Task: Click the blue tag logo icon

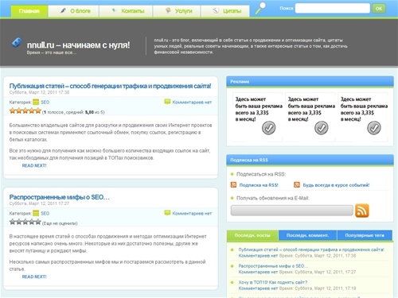Action: pyautogui.click(x=17, y=42)
